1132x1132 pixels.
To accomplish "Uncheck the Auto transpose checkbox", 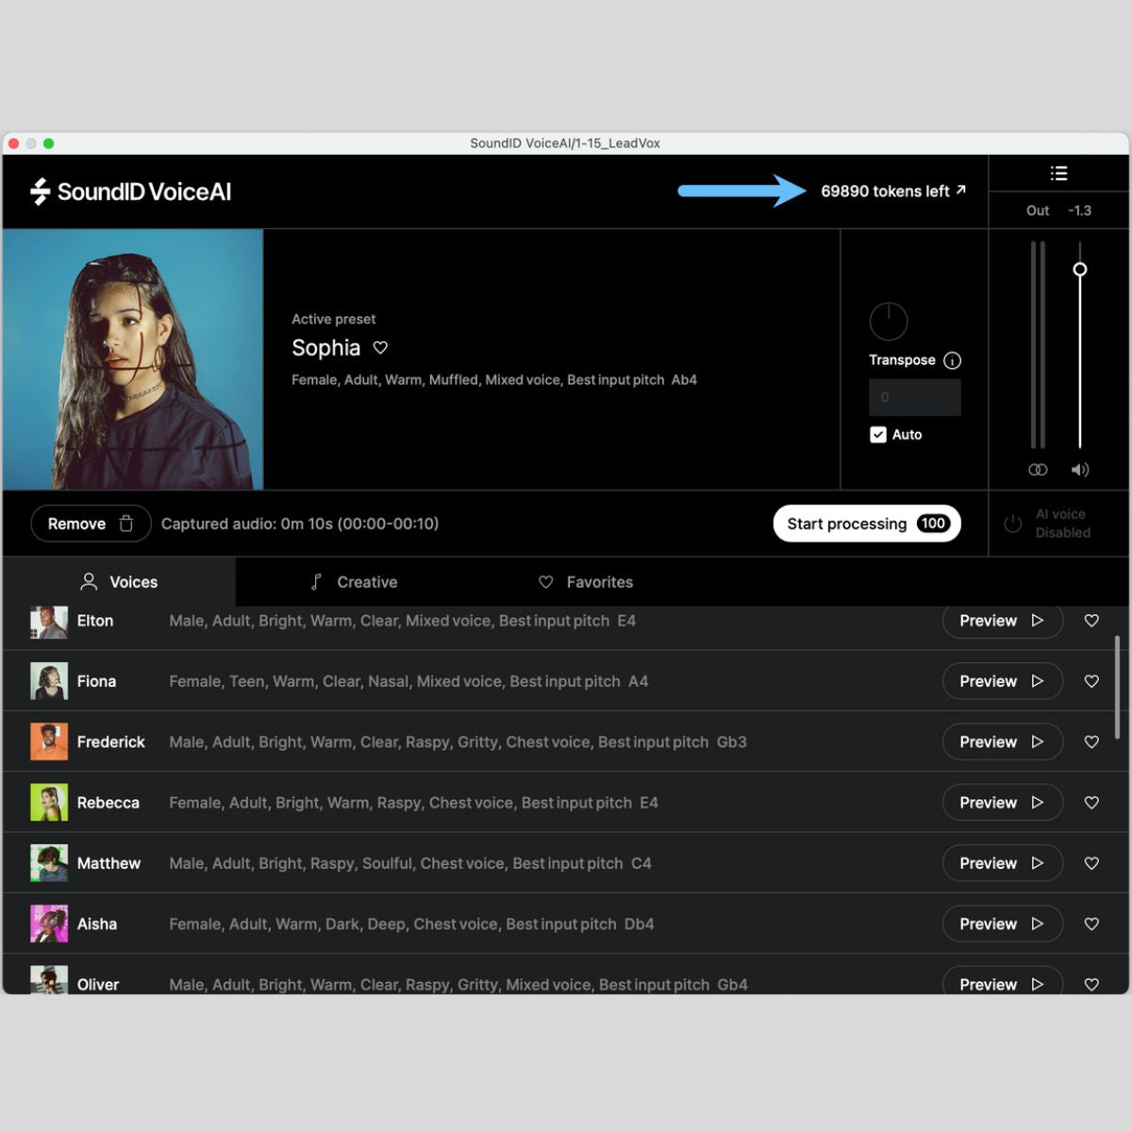I will coord(878,435).
